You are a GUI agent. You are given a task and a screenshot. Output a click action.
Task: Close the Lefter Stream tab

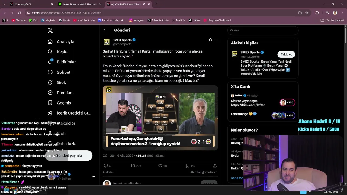pos(100,4)
